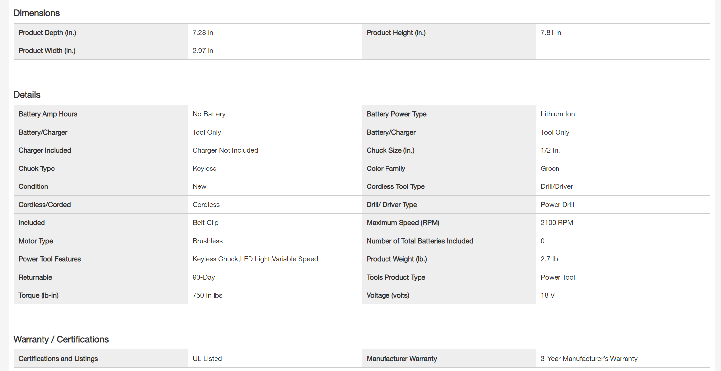Click the Voltage (volts) label

click(x=388, y=295)
